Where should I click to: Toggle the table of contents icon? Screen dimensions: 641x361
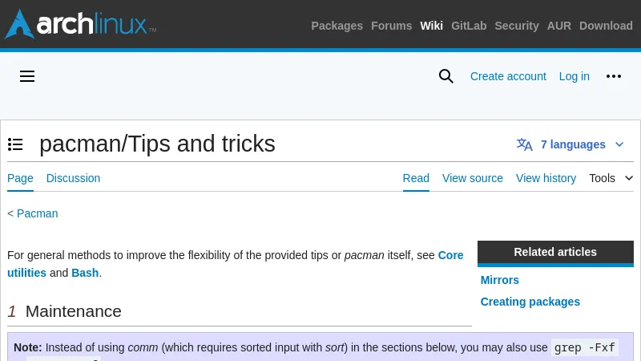[x=15, y=144]
